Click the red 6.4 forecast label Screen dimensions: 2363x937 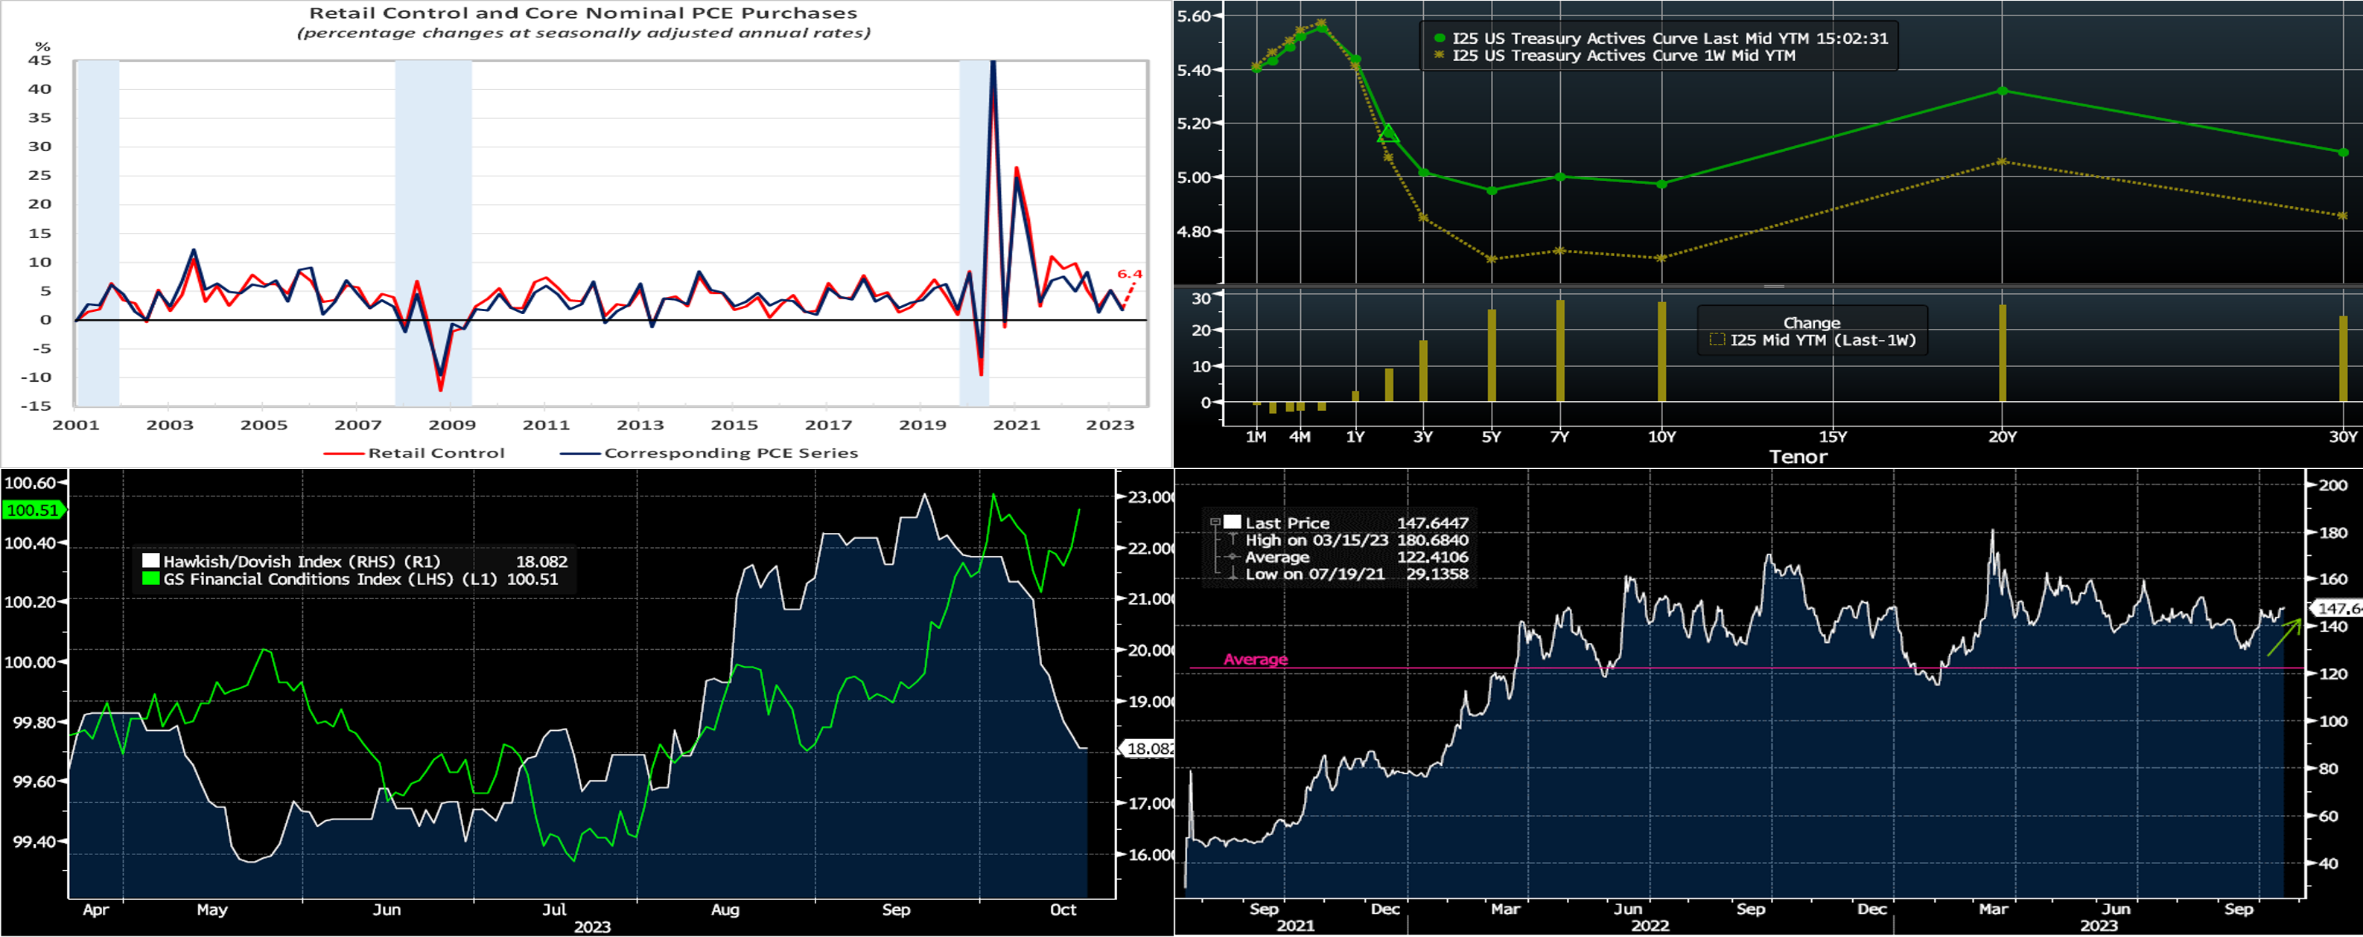click(x=1129, y=274)
